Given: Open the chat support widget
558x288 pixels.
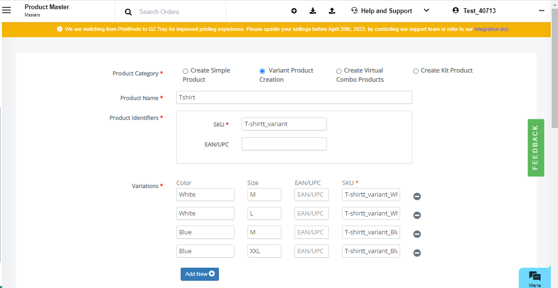Looking at the screenshot, I should 535,278.
